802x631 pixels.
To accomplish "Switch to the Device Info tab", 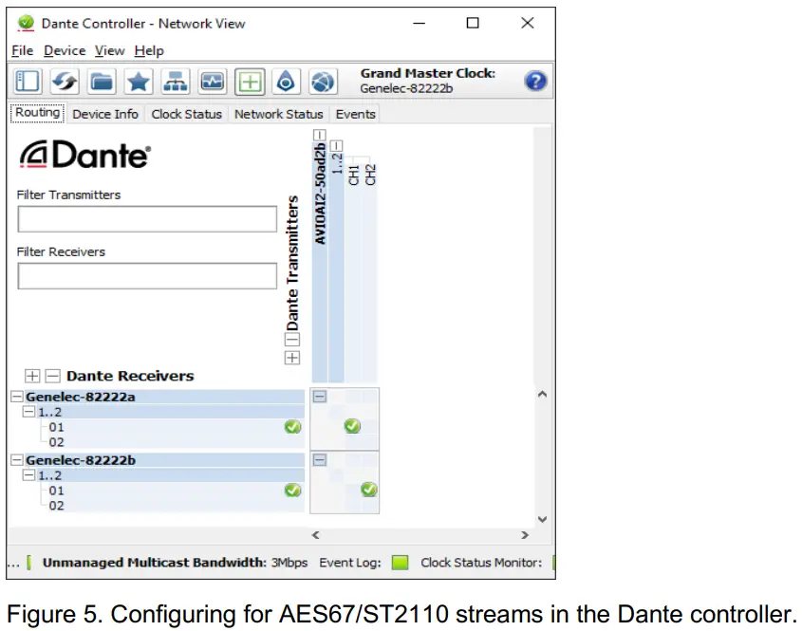I will [105, 114].
